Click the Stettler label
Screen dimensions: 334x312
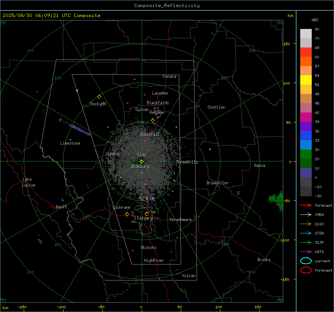click(x=216, y=107)
